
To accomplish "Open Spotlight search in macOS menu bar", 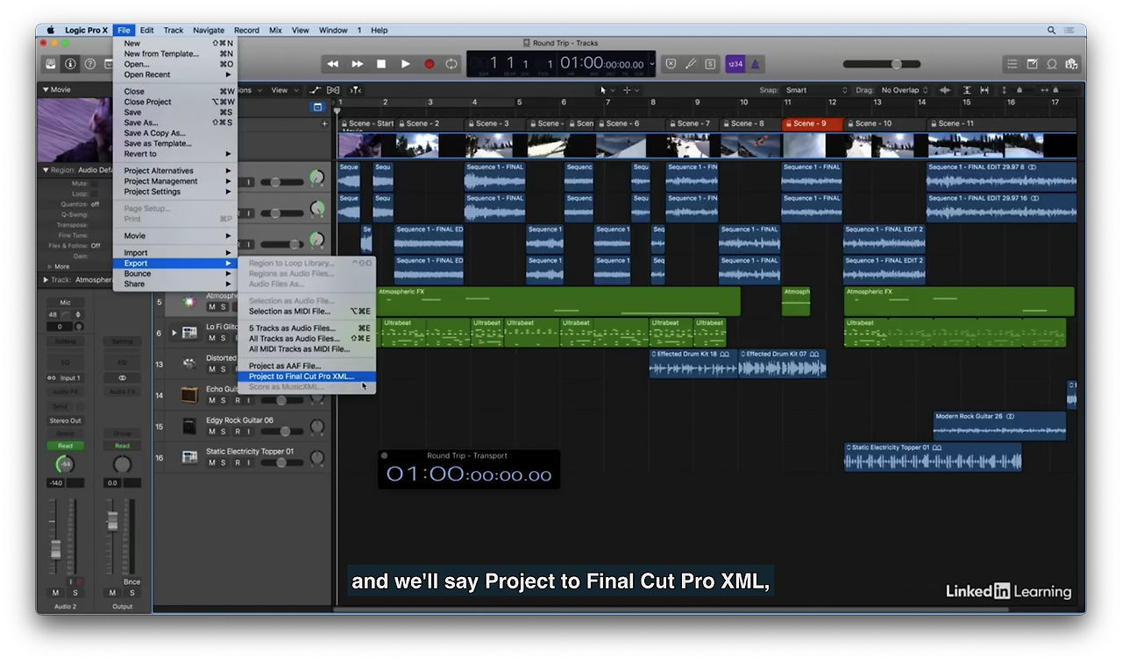I will (x=1052, y=30).
